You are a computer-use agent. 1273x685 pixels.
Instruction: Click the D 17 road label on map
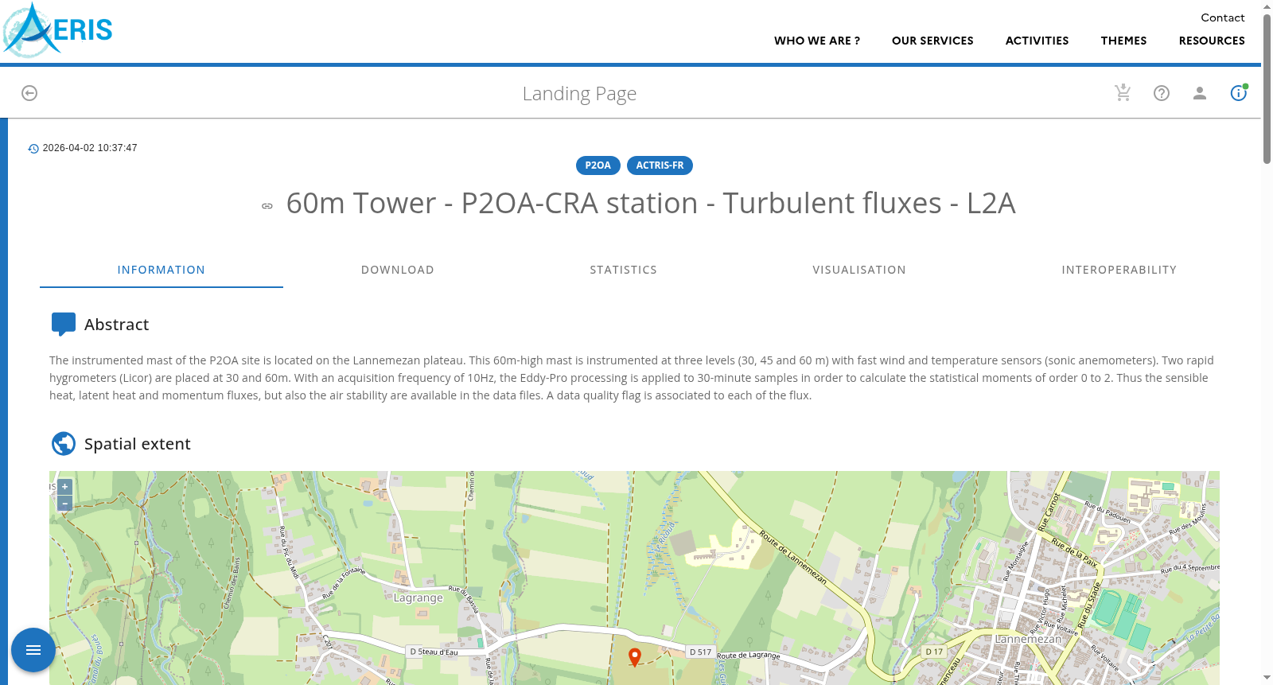(934, 652)
